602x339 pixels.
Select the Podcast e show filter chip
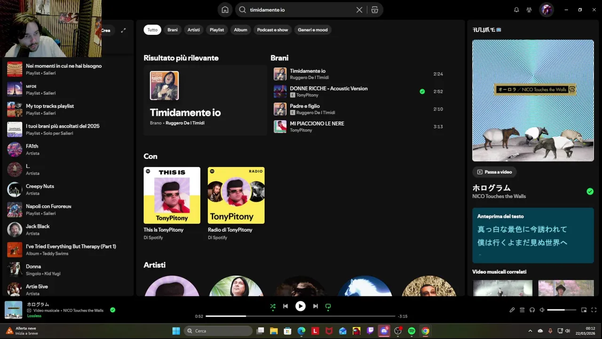pyautogui.click(x=272, y=30)
